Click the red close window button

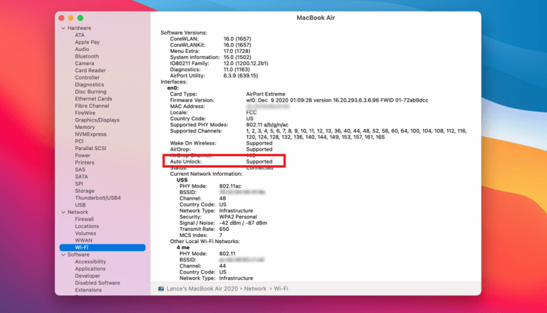pyautogui.click(x=62, y=18)
